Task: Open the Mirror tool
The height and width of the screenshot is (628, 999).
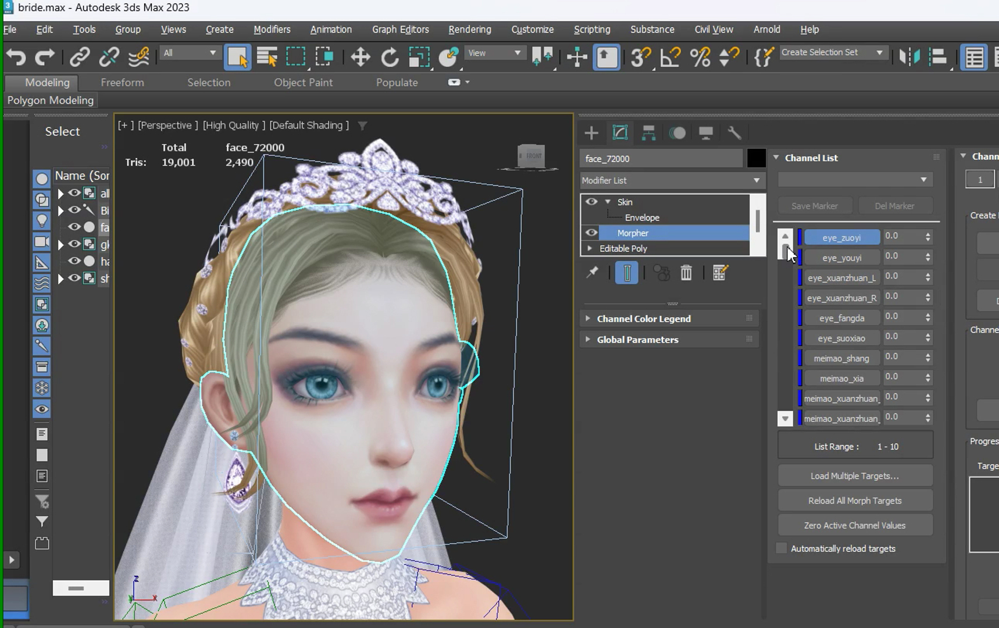Action: [909, 57]
